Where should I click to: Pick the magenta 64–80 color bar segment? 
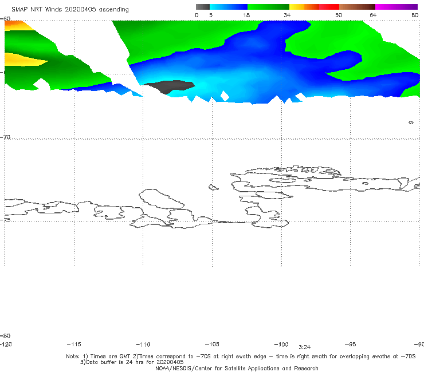[396, 7]
